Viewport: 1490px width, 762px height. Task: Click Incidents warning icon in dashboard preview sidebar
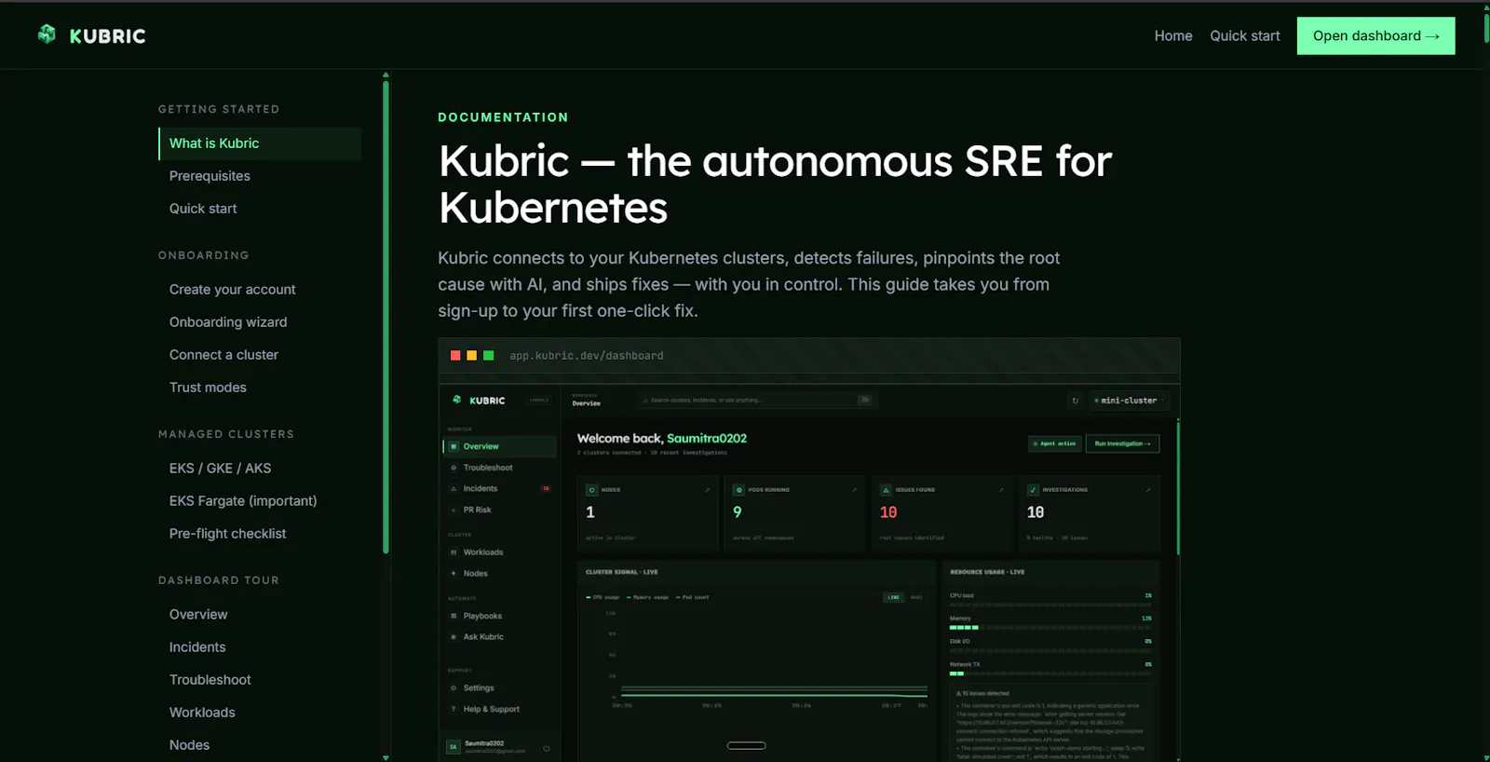coord(454,489)
